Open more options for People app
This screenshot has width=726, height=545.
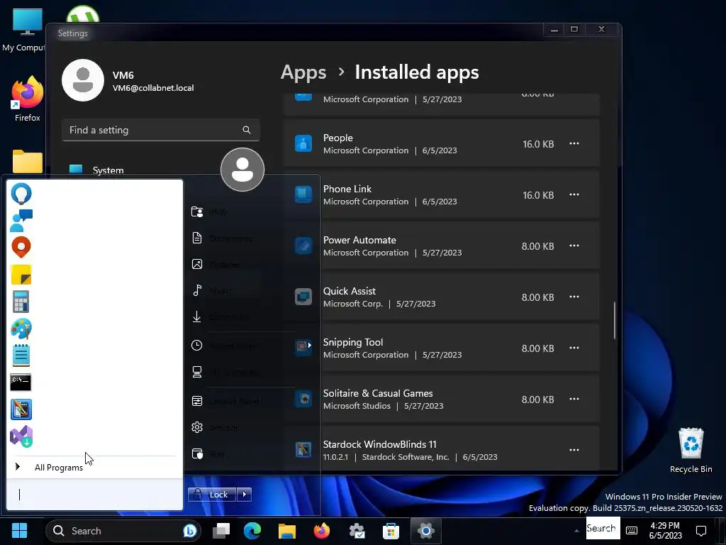(x=574, y=143)
